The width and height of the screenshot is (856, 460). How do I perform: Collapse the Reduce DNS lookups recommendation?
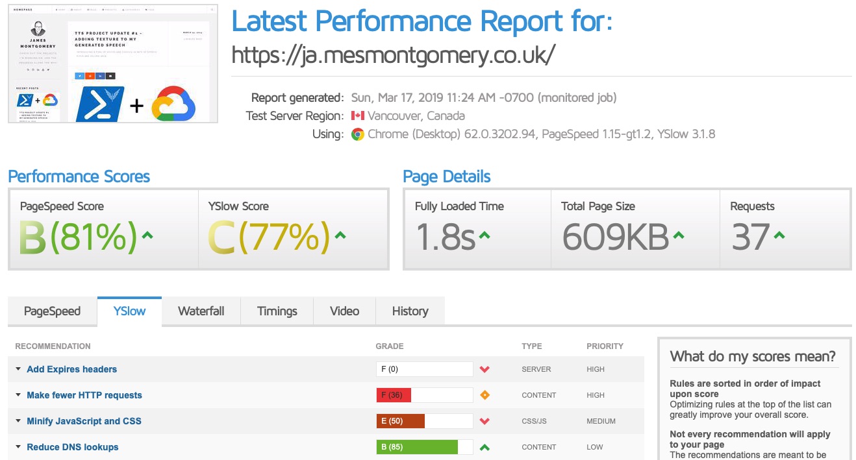[18, 446]
